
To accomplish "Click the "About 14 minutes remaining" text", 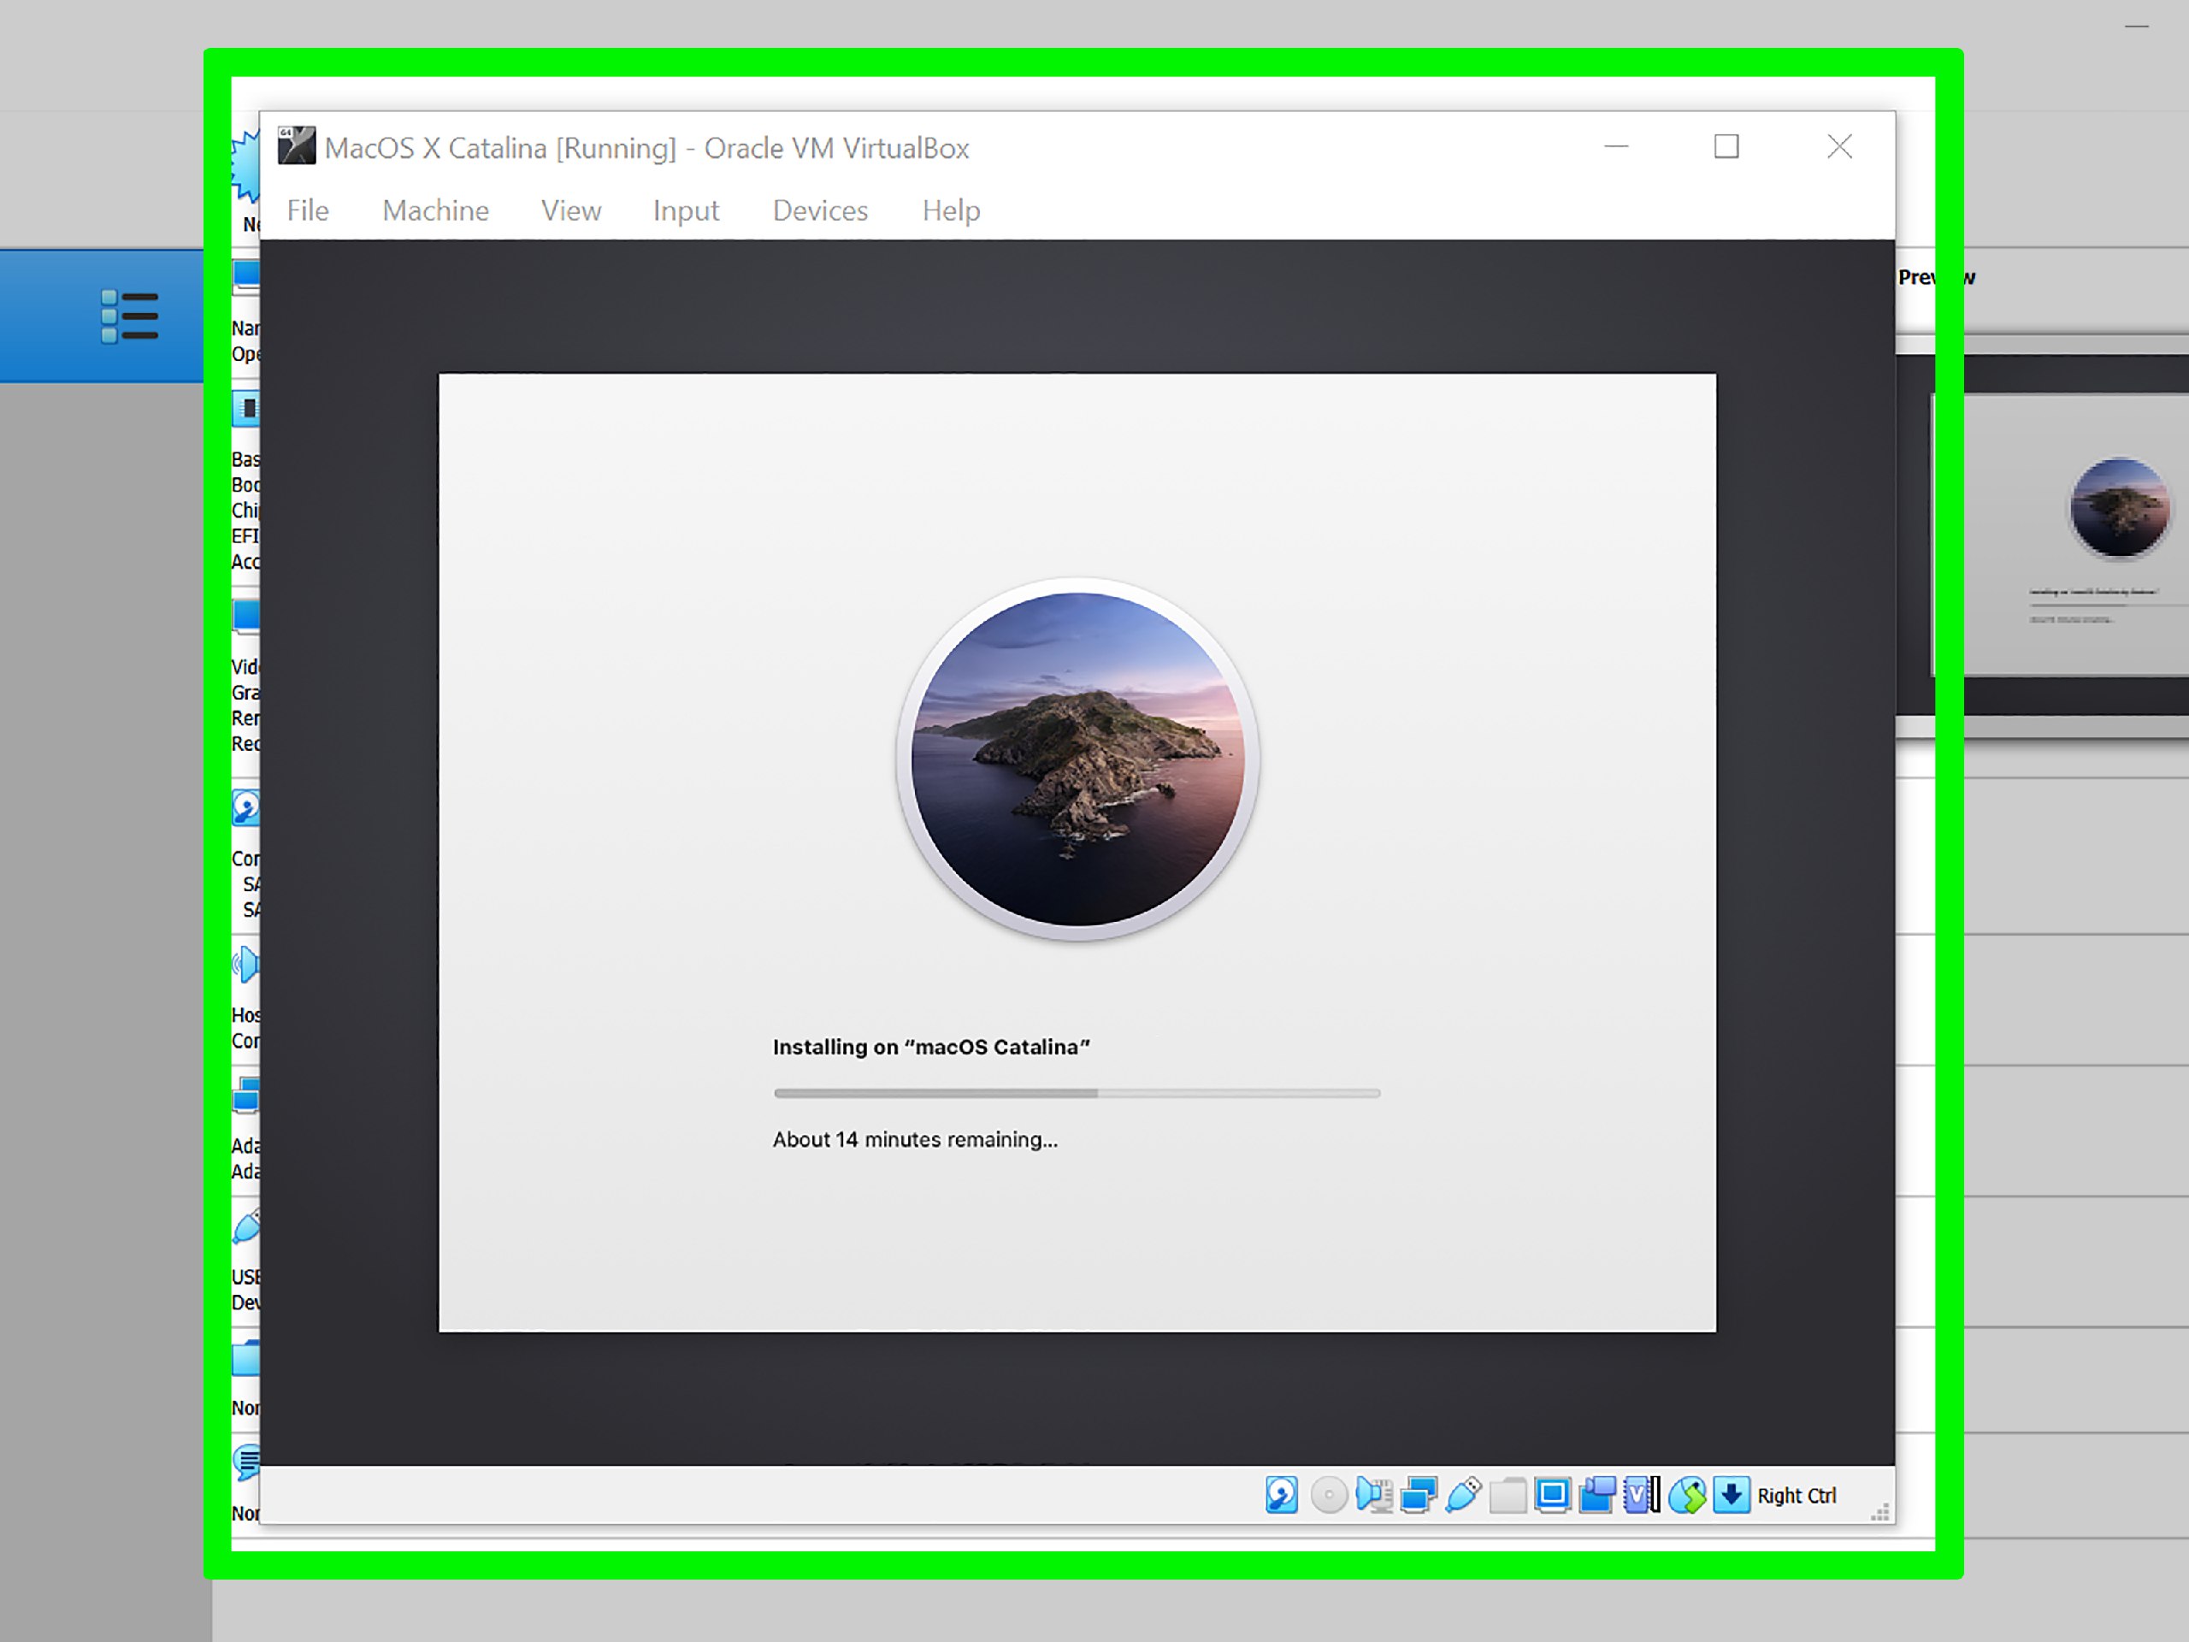I will coord(916,1139).
